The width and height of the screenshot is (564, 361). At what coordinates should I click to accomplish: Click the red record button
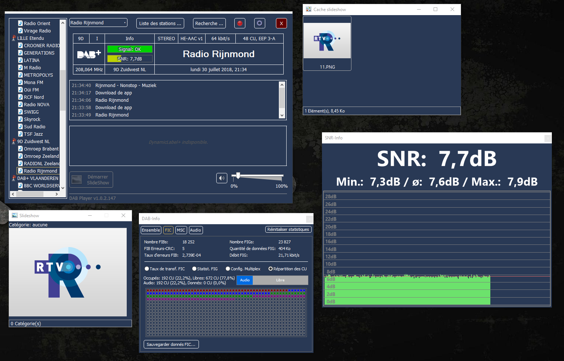point(240,23)
